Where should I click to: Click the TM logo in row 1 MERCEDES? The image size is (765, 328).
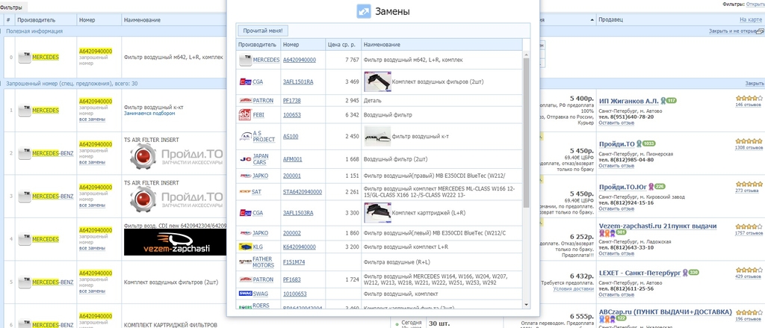pos(25,111)
